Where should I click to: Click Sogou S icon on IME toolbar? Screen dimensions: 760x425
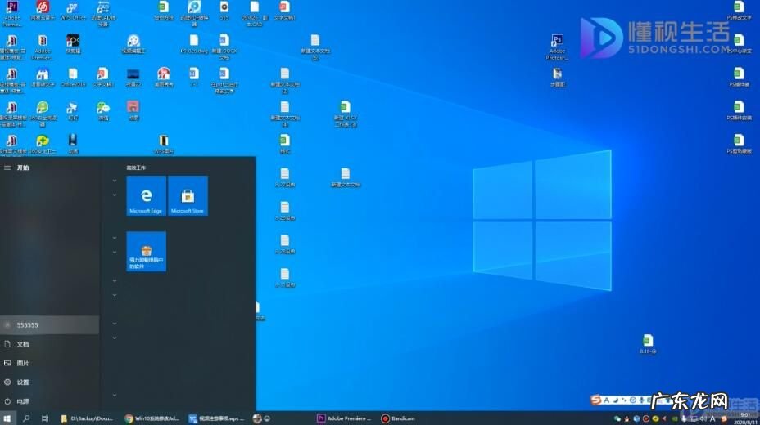pos(596,400)
